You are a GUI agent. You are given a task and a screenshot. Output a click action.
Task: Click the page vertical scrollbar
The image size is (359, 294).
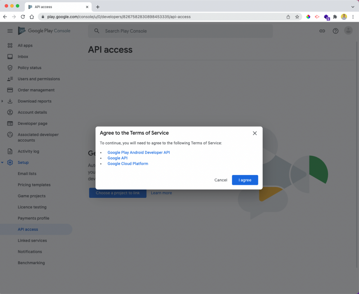click(357, 154)
